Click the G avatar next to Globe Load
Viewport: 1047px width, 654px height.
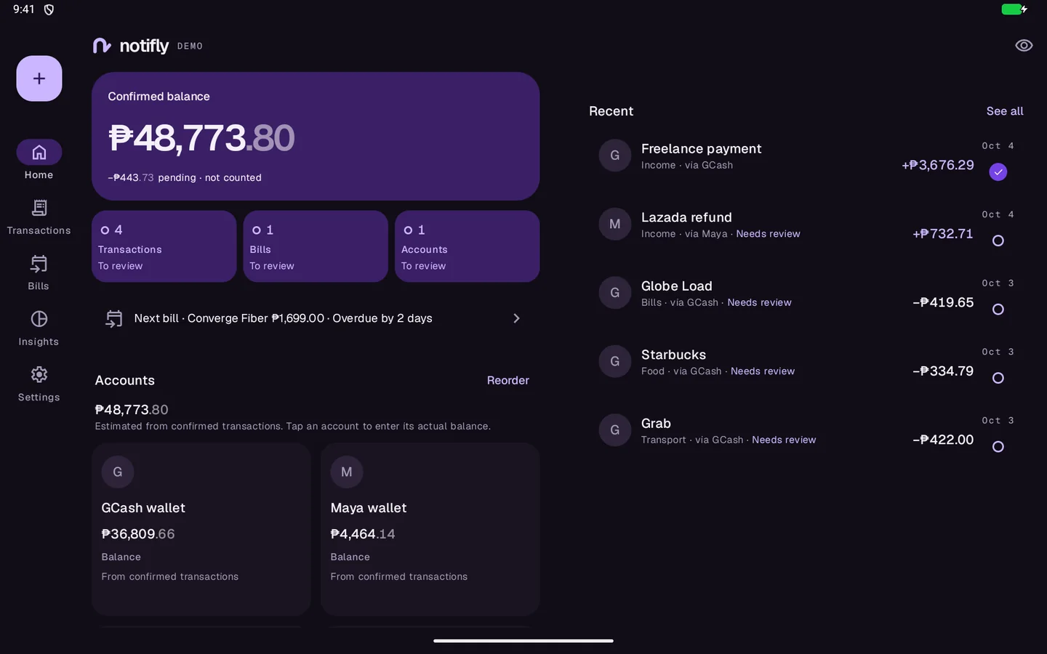(615, 293)
